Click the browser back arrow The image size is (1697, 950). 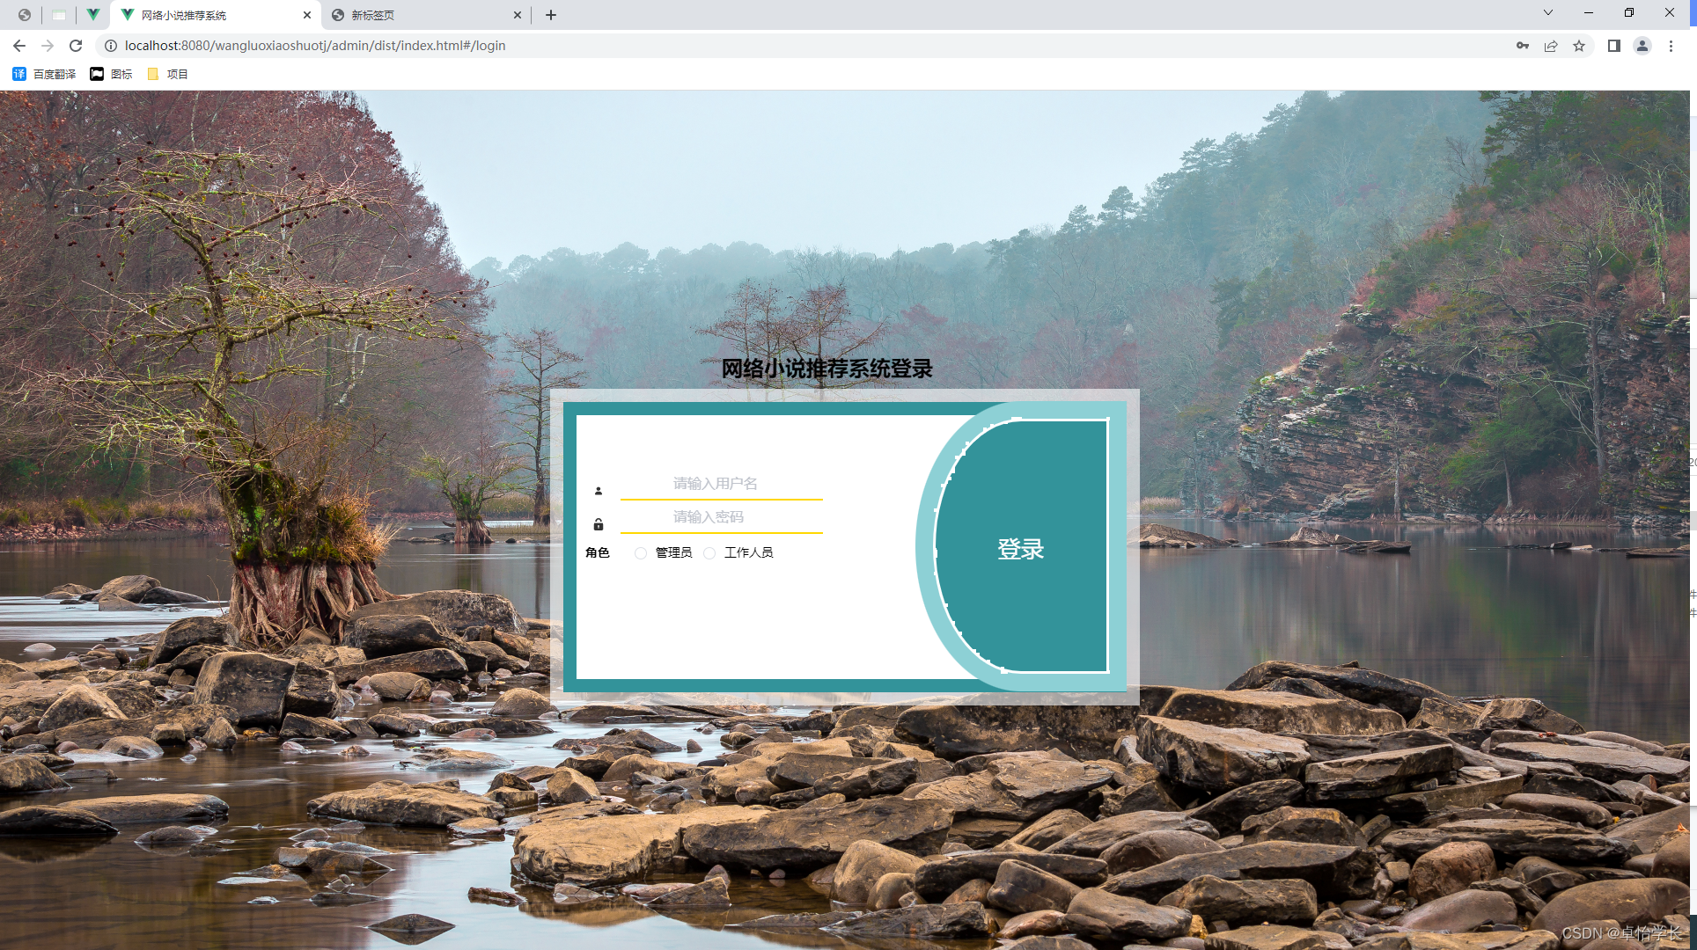tap(19, 46)
